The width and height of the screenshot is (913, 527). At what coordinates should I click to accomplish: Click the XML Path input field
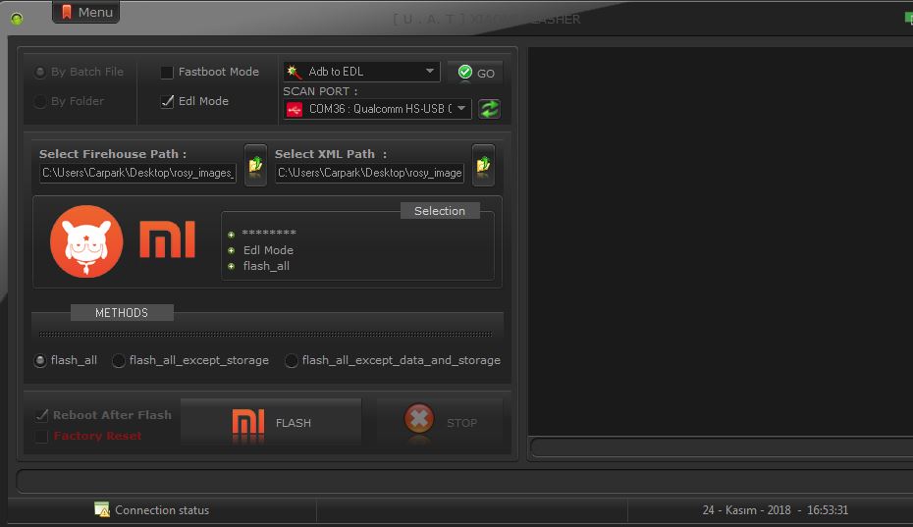point(370,173)
